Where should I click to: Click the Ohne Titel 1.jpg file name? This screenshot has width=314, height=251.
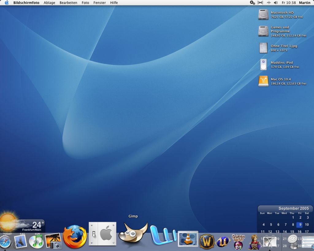(284, 46)
